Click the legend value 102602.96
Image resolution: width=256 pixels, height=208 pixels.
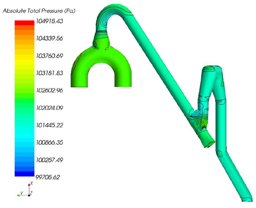50,90
